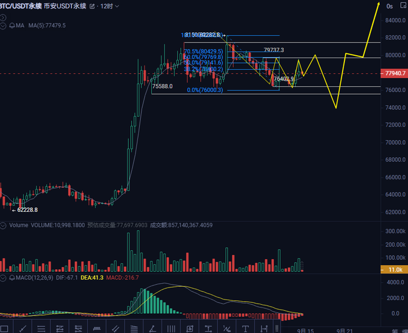The image size is (408, 333).
Task: Select the text annotation tool
Action: (x=245, y=329)
